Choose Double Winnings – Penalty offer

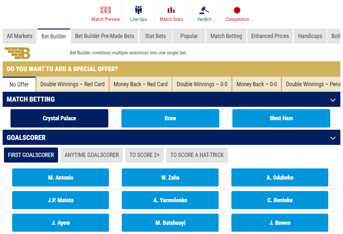click(311, 84)
